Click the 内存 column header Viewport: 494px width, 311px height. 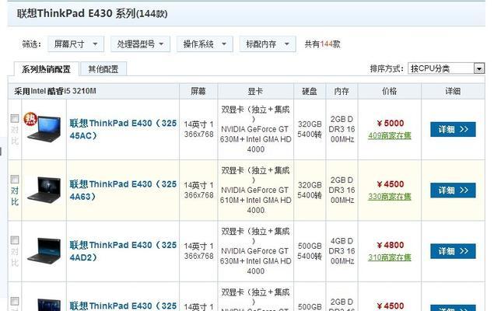click(x=342, y=91)
